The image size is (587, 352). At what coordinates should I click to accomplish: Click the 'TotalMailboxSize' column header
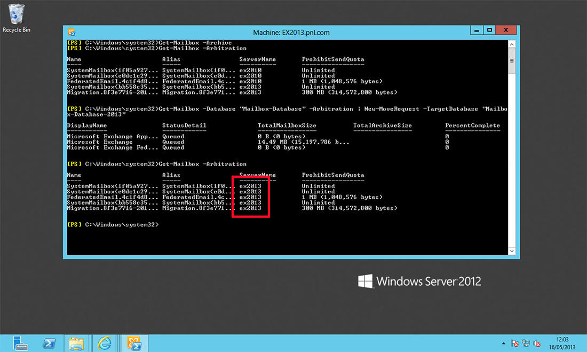[287, 126]
